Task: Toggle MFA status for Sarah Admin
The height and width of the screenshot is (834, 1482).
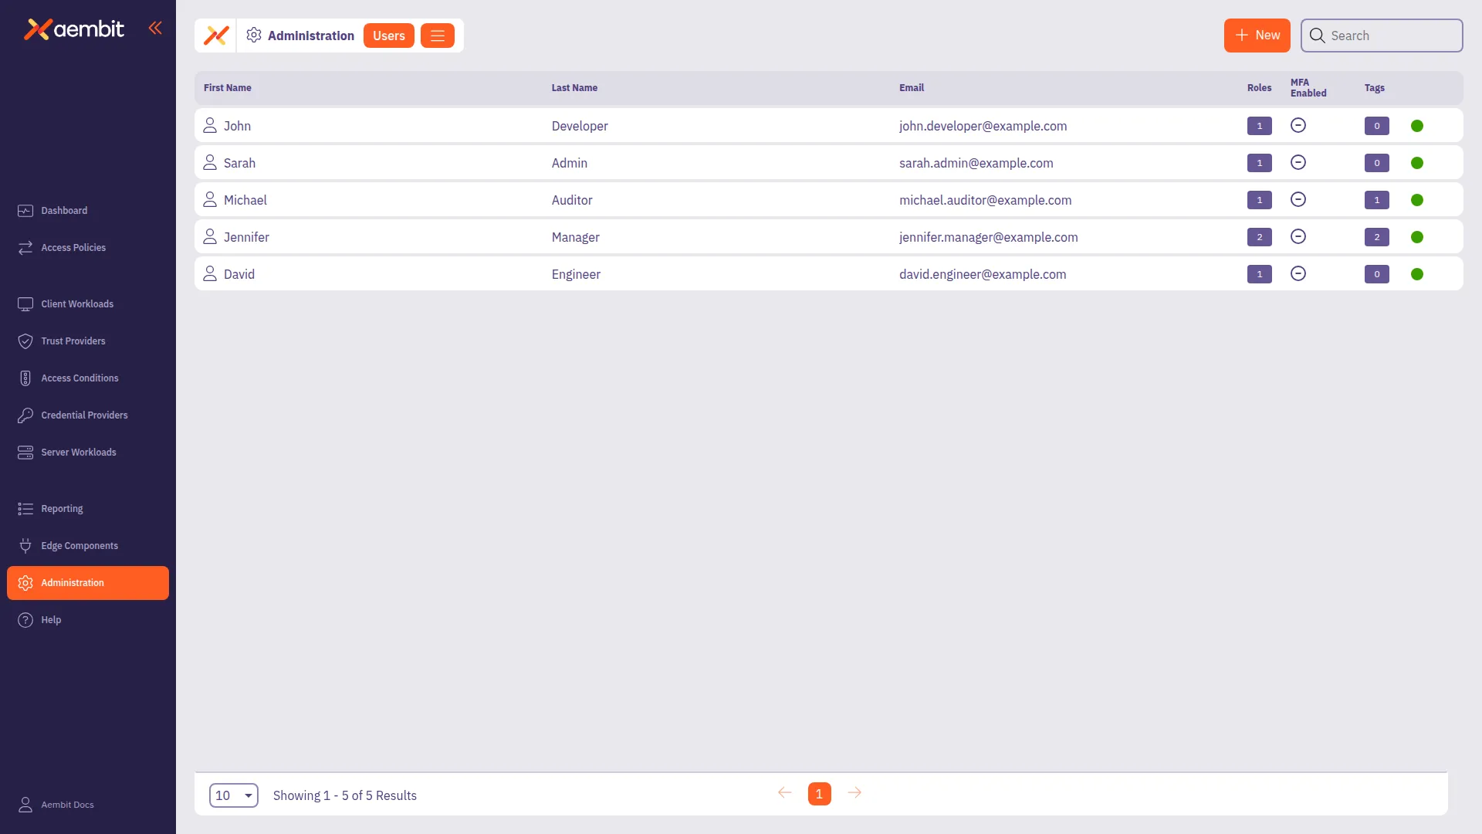Action: tap(1298, 162)
